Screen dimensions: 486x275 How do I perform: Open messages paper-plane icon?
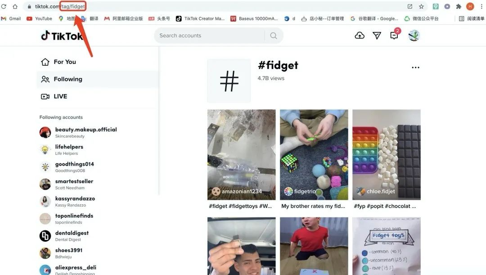click(x=377, y=36)
